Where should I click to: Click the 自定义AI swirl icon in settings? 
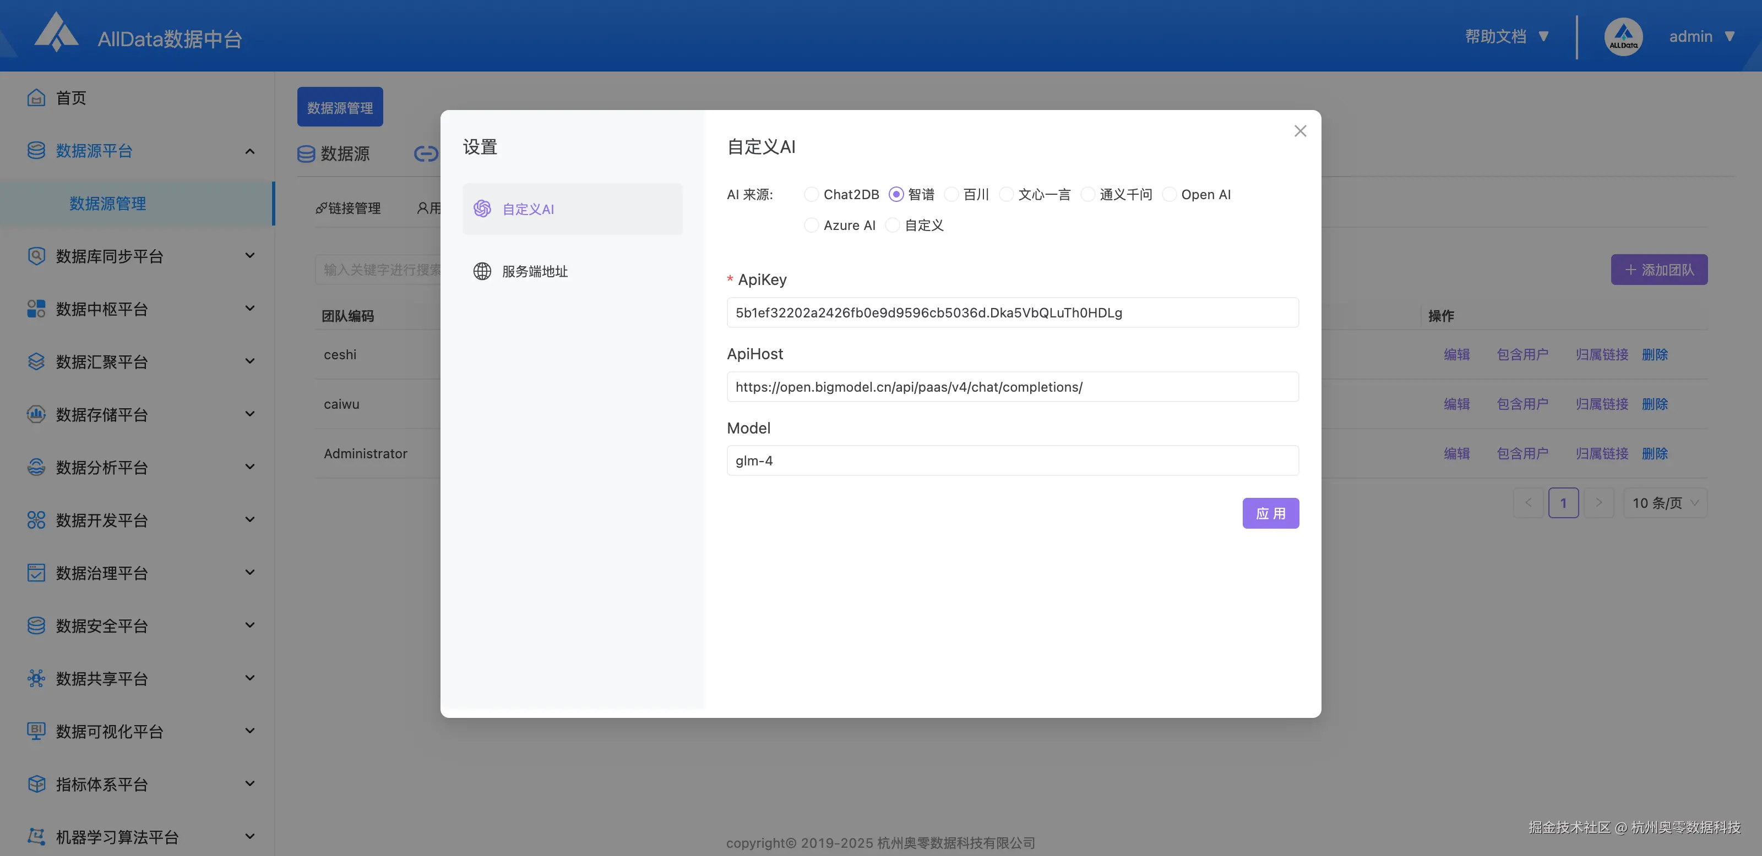482,209
